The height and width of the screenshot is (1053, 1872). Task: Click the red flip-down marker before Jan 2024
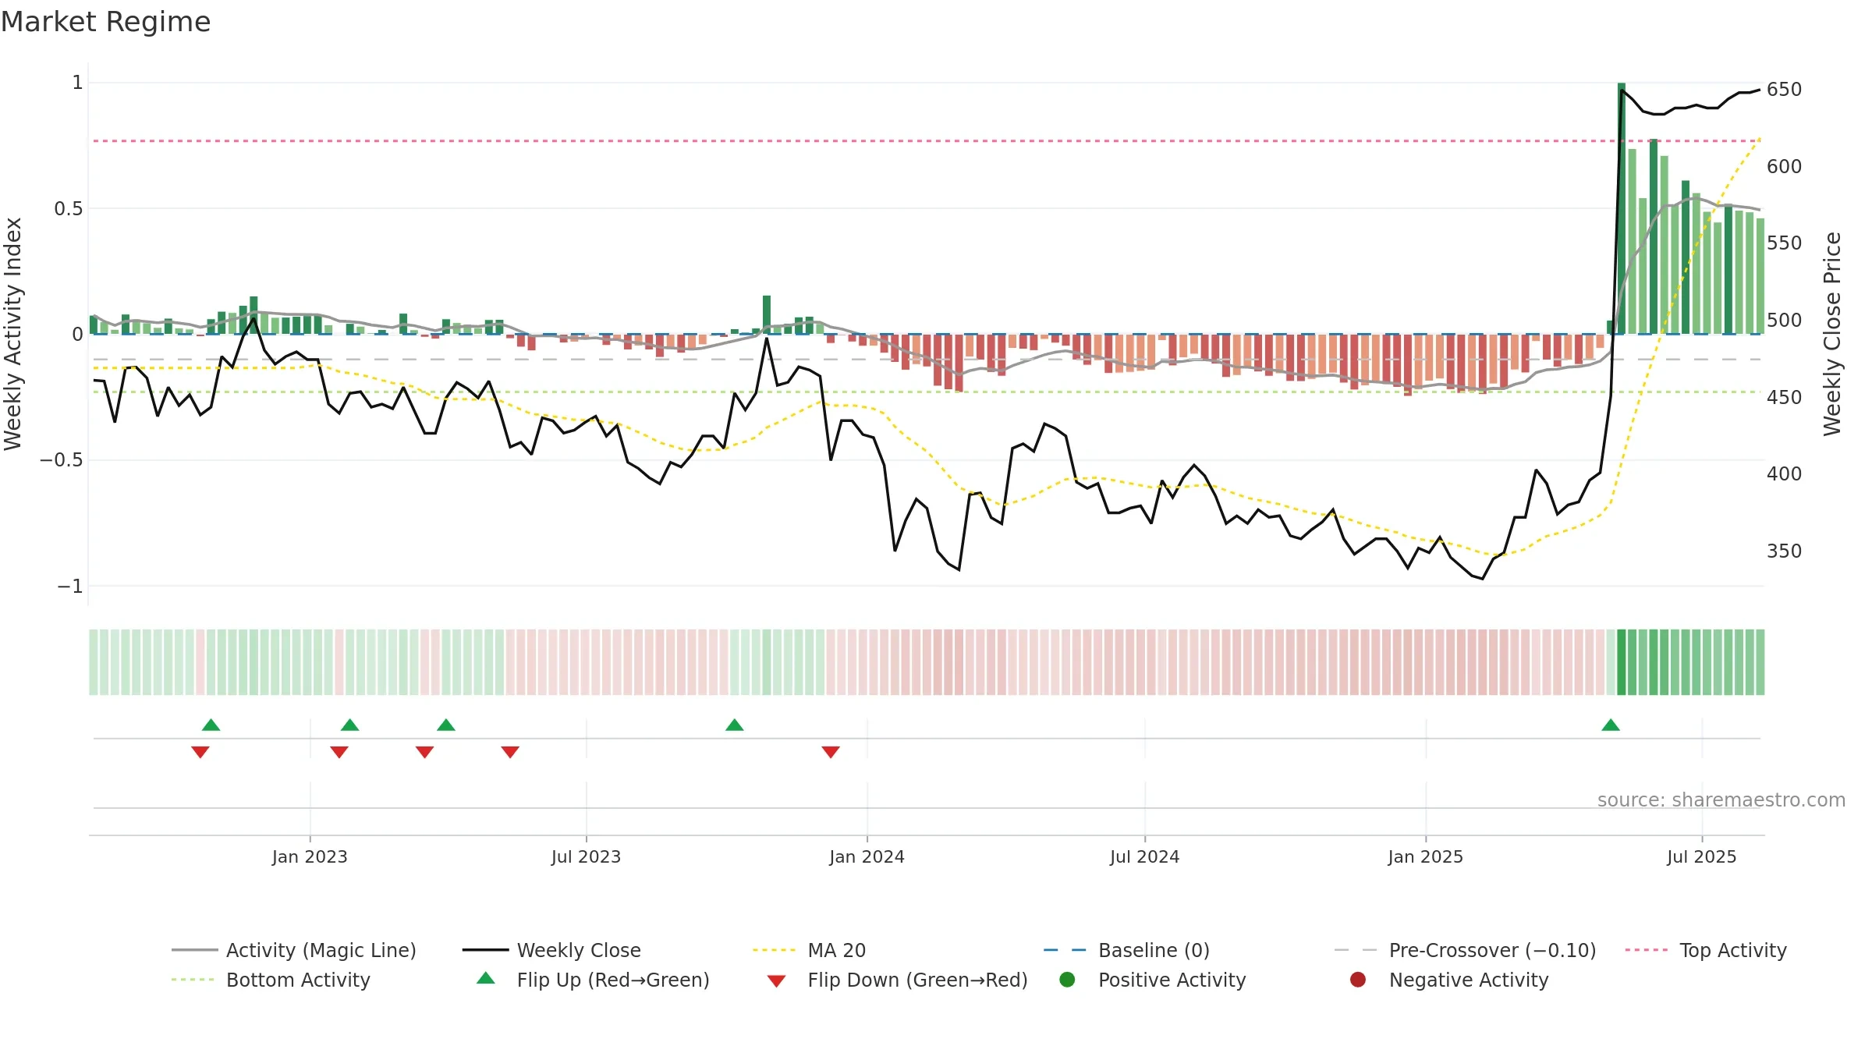point(831,752)
